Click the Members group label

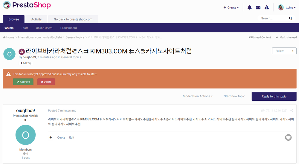pyautogui.click(x=25, y=150)
